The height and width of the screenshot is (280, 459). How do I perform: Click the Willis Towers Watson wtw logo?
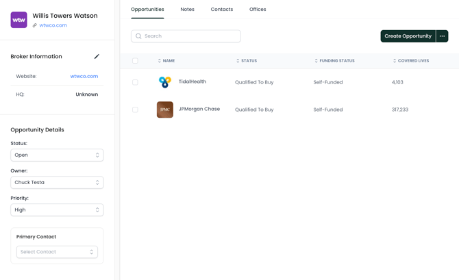(18, 20)
